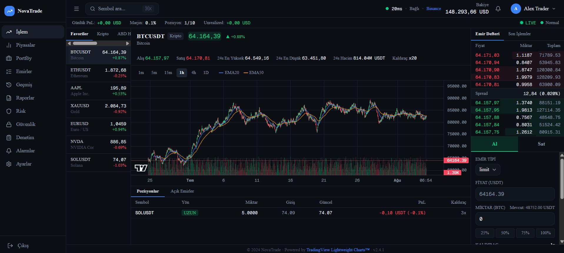Click right arrow of favorites scrollbar
The image size is (564, 253).
128,43
